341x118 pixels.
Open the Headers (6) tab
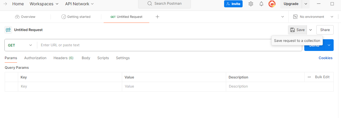pos(63,58)
